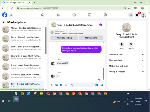
Task: Expand the Privacy & support section
Action: [126, 72]
